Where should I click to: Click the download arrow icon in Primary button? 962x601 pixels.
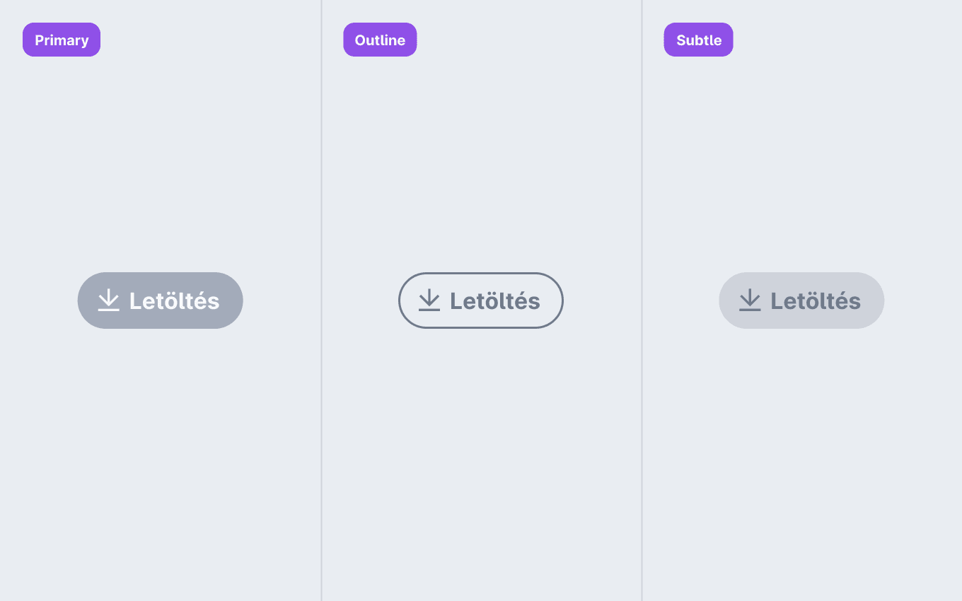[108, 300]
